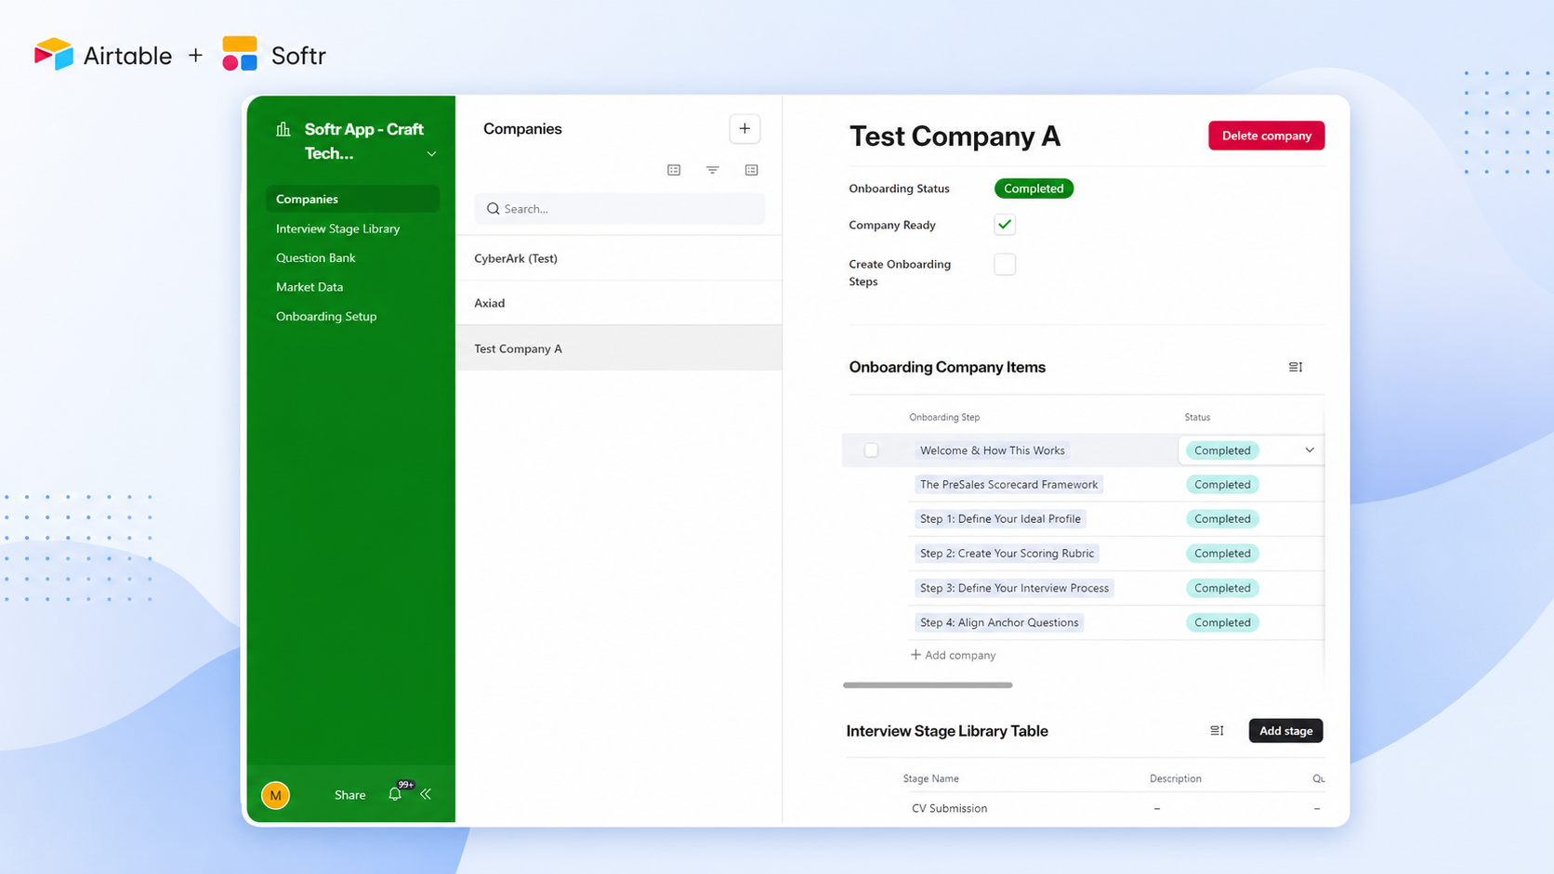Click The PreSales Scorecard Framework step
Viewport: 1554px width, 874px height.
pos(1008,485)
